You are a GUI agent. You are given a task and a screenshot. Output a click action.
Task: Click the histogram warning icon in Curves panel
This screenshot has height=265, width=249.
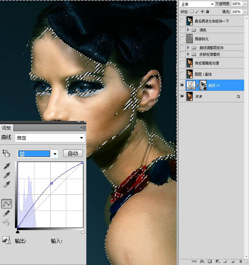[x=6, y=240]
